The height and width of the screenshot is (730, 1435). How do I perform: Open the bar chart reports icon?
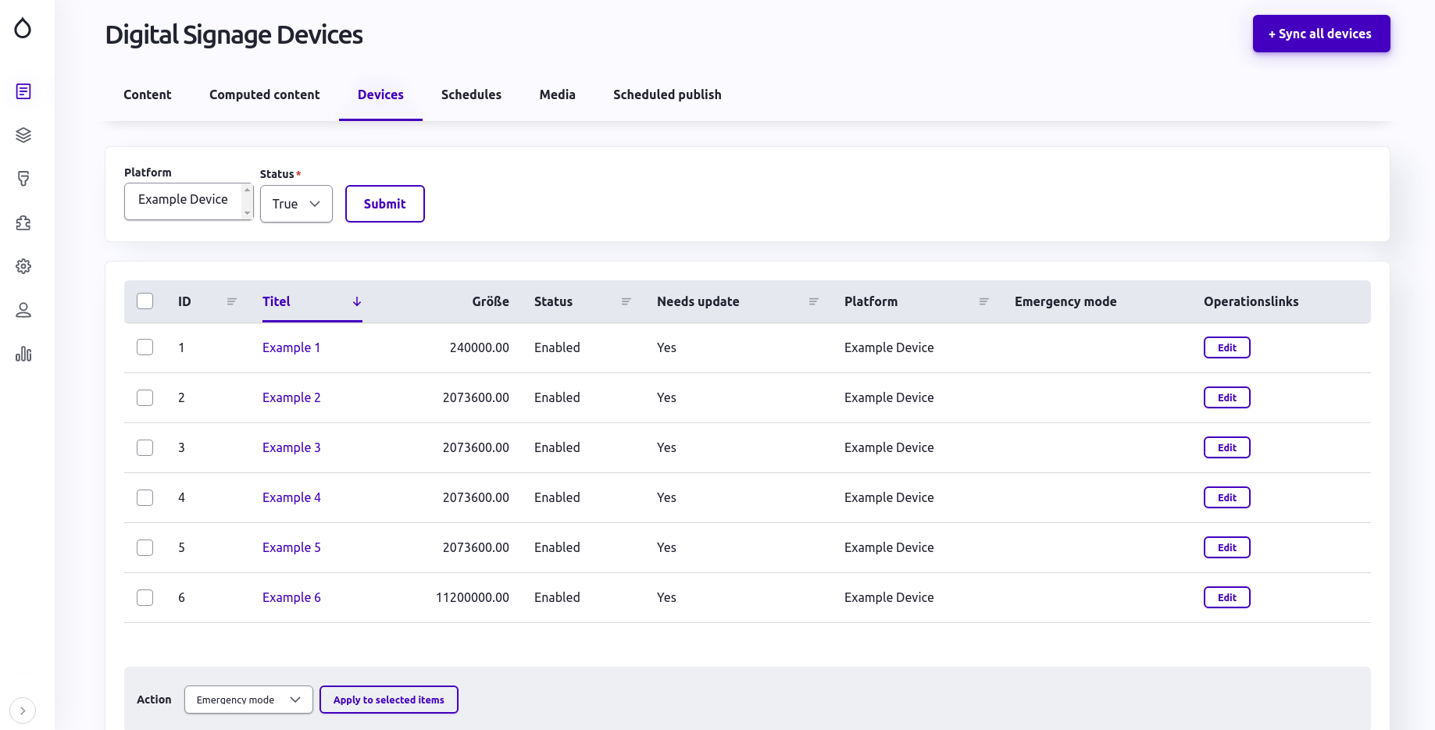23,354
